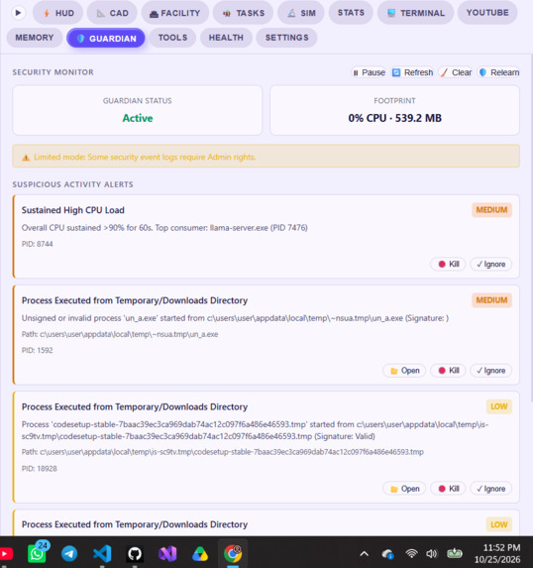Click 'PID: 18928' text
Viewport: 533px width, 568px height.
click(39, 469)
